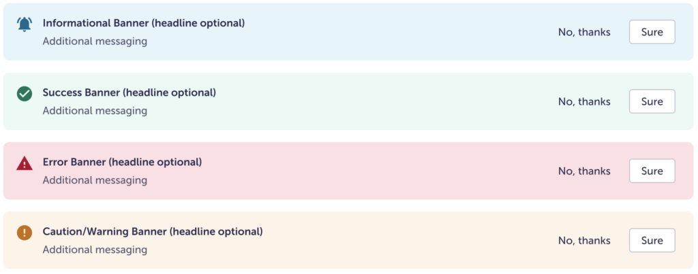Click Additional messaging under the Informational headline
This screenshot has height=274, width=698.
pos(95,41)
